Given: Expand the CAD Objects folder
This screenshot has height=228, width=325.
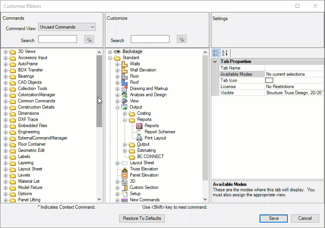Looking at the screenshot, I should tap(5, 83).
